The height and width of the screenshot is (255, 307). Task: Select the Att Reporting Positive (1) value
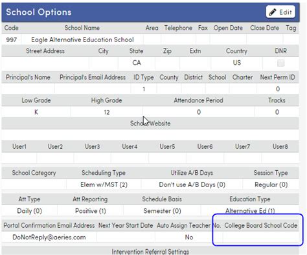[91, 211]
